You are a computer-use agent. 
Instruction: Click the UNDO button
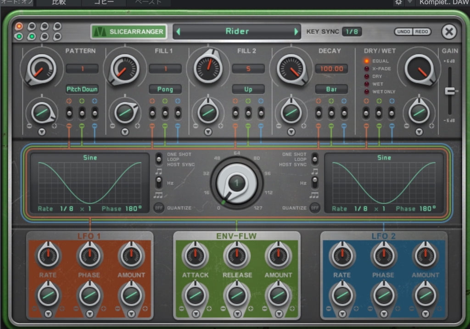pyautogui.click(x=403, y=32)
